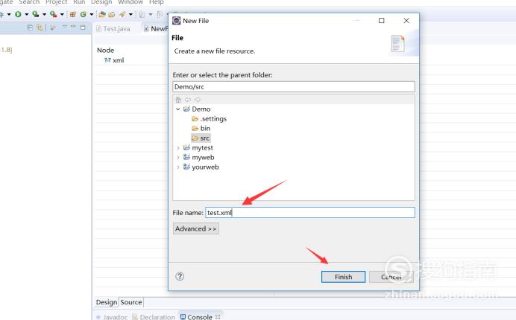Click the Demo project icon in tree

[x=186, y=109]
